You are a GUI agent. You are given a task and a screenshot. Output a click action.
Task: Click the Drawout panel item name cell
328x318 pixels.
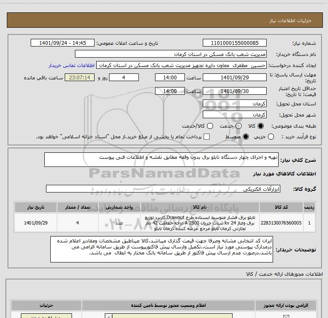pyautogui.click(x=200, y=223)
